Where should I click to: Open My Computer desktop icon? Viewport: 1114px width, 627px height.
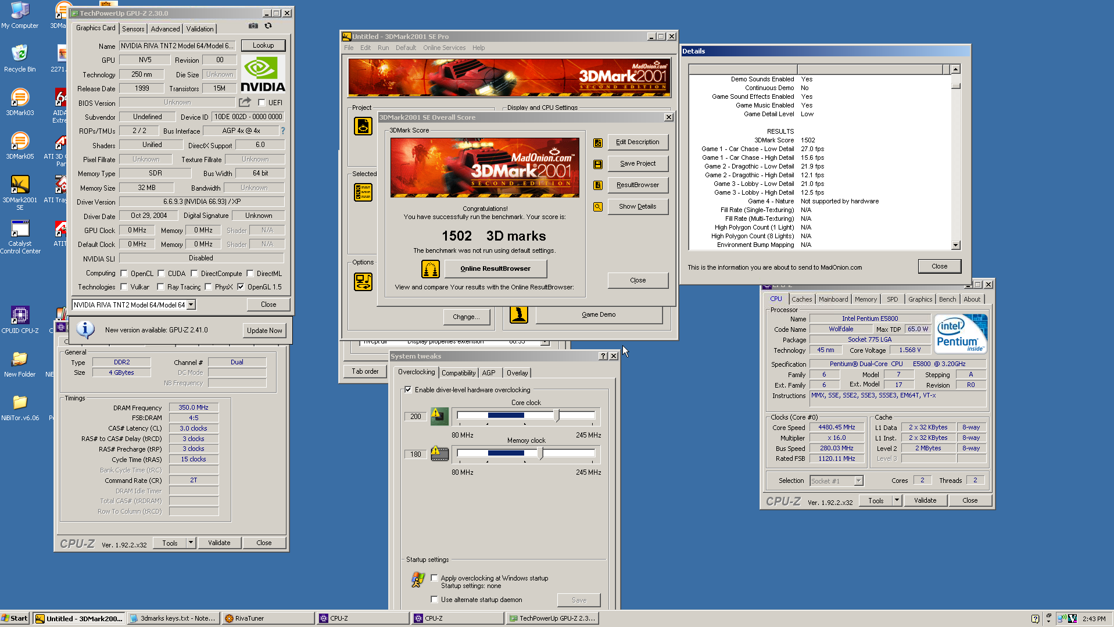tap(20, 15)
